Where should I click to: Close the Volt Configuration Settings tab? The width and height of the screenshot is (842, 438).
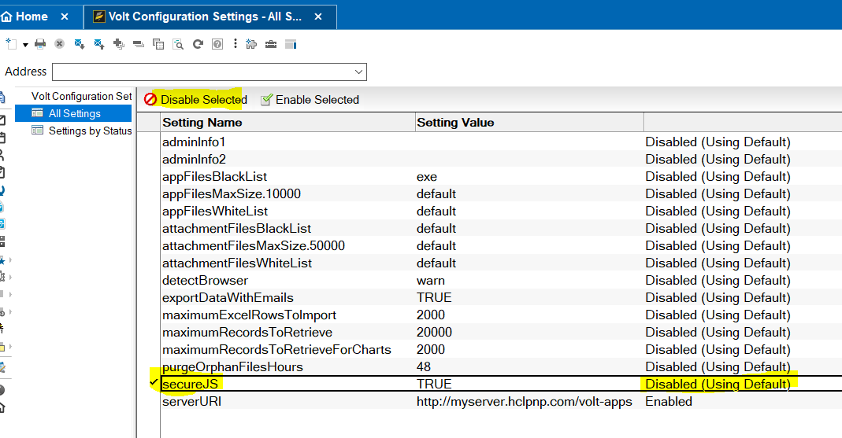[318, 17]
